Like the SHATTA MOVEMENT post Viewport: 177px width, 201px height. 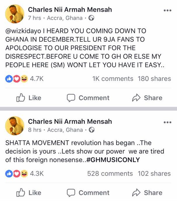tap(29, 193)
